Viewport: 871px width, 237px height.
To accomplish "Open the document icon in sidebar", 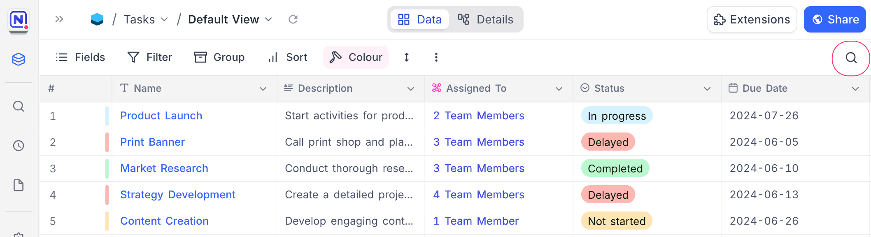I will 19,185.
